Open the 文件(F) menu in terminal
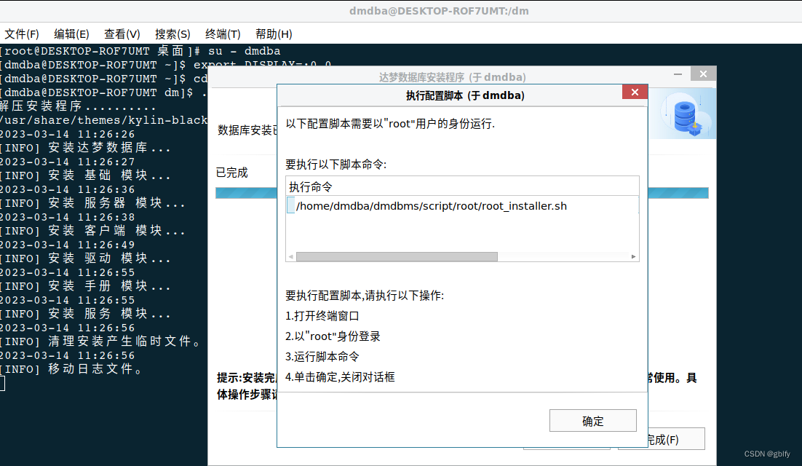The width and height of the screenshot is (802, 466). [22, 34]
